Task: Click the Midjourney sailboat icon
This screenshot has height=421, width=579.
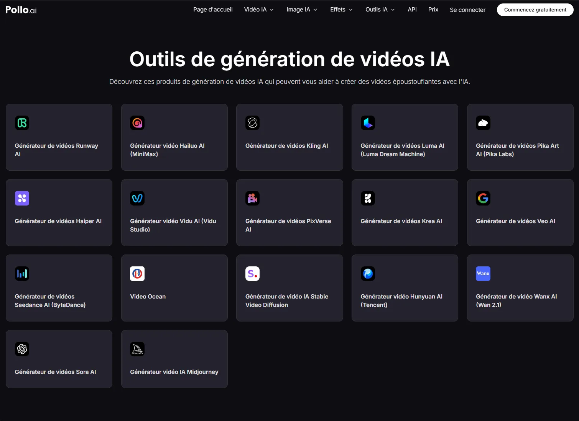Action: coord(137,349)
